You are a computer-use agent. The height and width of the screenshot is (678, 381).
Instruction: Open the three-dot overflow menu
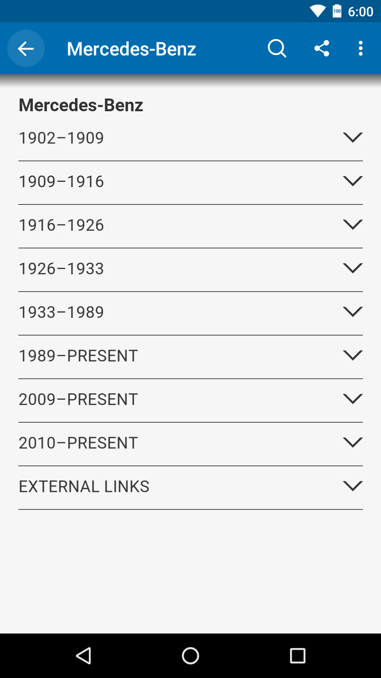361,48
